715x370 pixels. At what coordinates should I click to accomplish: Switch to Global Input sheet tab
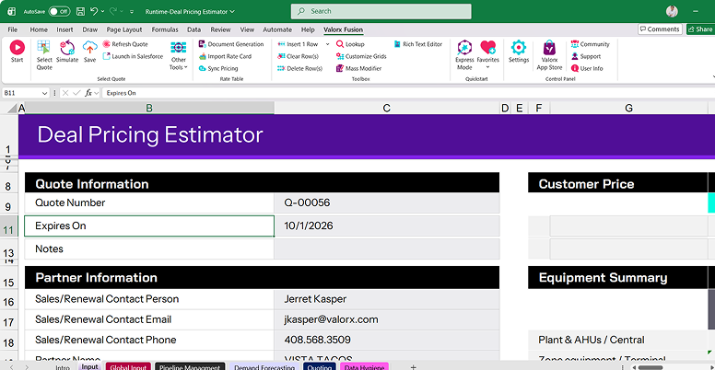pyautogui.click(x=128, y=367)
